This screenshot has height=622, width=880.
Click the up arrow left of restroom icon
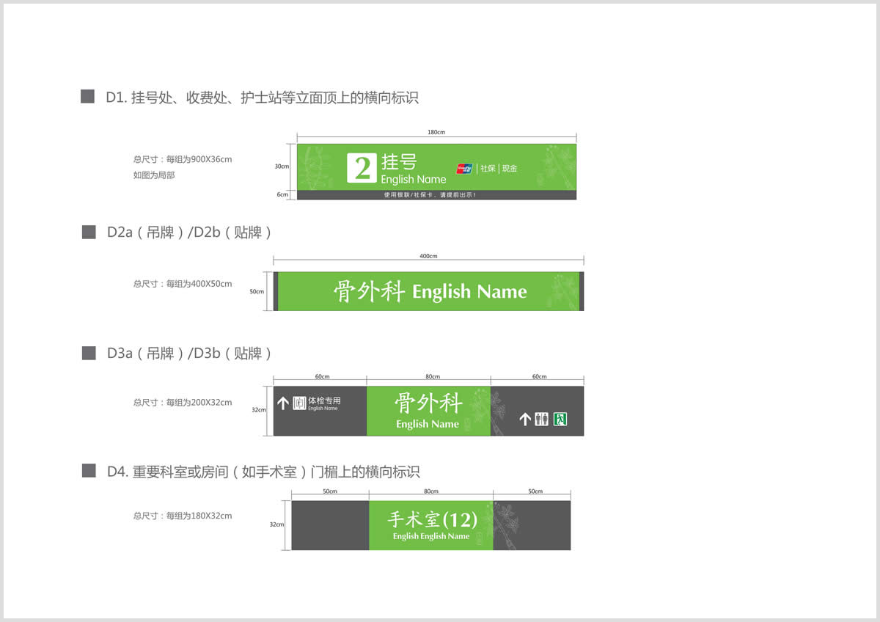pos(524,420)
